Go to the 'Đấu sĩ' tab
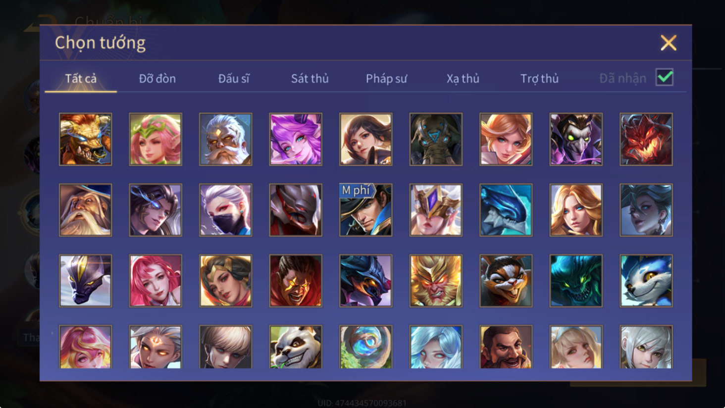The image size is (725, 408). (234, 78)
